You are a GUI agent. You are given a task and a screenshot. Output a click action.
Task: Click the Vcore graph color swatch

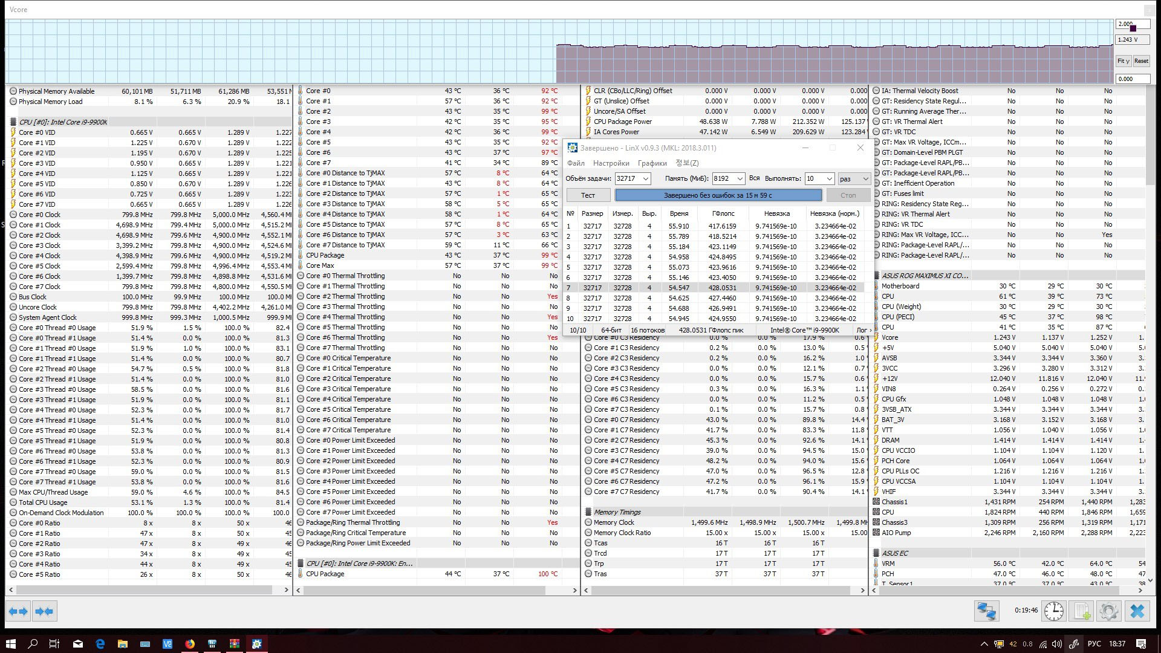(1133, 28)
